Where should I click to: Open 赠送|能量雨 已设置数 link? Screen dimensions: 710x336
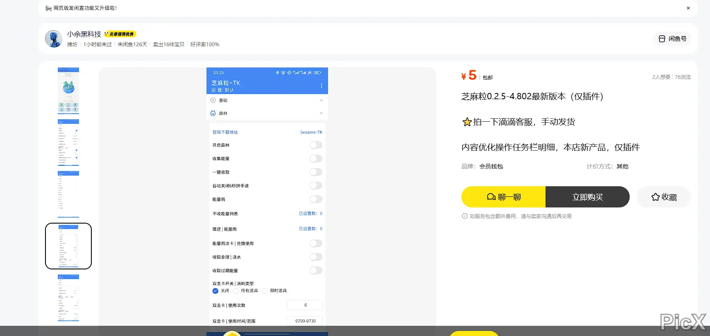[x=311, y=229]
